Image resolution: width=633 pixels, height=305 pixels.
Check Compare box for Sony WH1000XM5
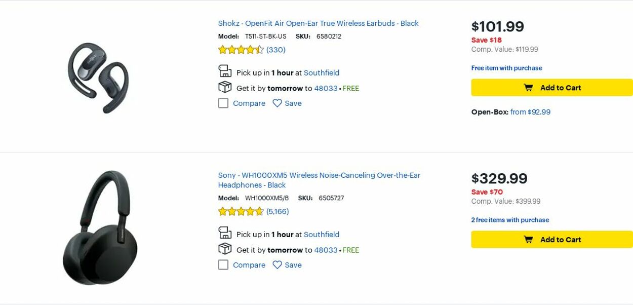click(223, 265)
